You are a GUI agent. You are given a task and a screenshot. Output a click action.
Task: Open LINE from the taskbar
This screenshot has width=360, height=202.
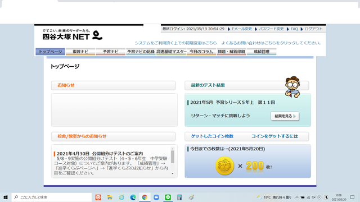tap(168, 197)
